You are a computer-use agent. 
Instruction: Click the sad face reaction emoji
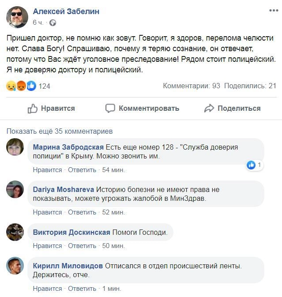click(11, 86)
